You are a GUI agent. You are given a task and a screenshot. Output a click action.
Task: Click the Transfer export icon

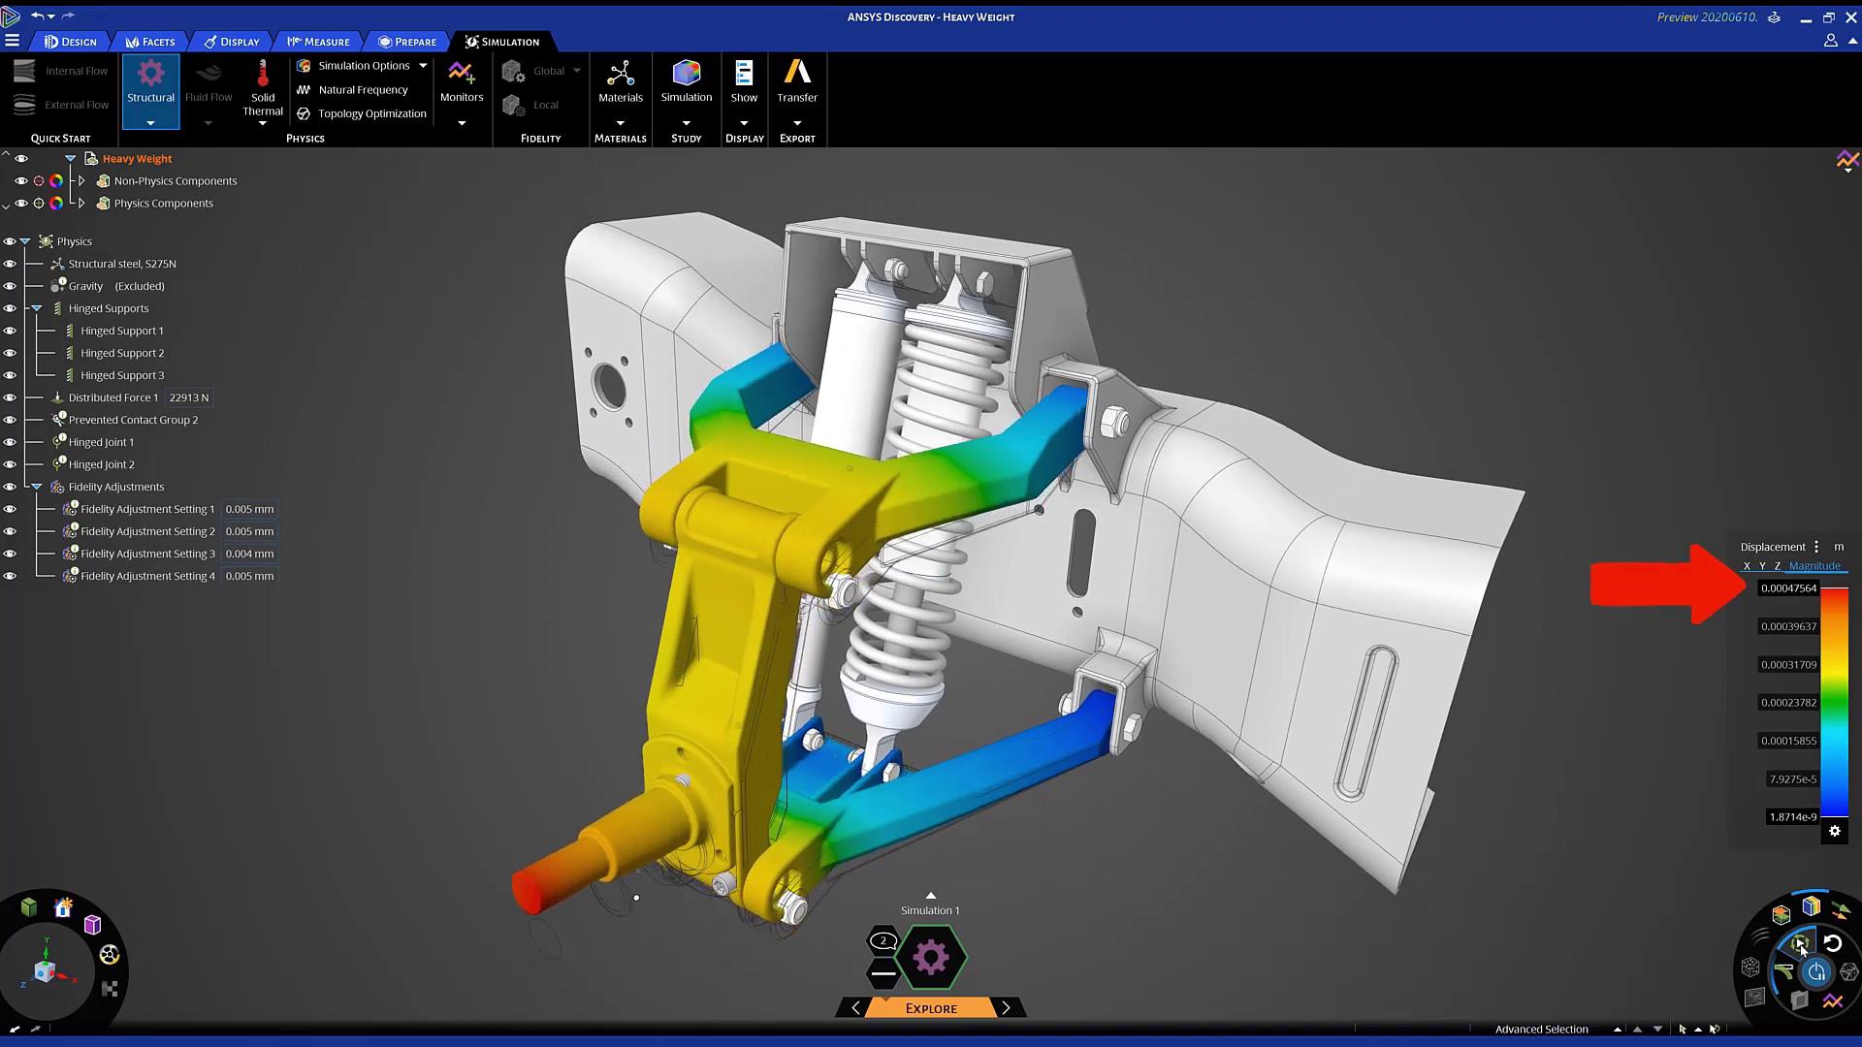797,74
